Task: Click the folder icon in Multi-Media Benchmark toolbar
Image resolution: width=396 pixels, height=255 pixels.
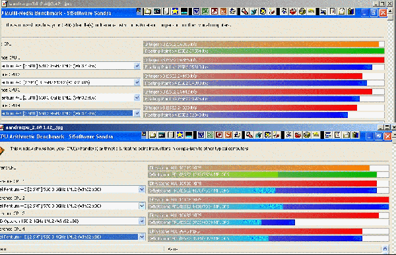Action: coord(148,11)
